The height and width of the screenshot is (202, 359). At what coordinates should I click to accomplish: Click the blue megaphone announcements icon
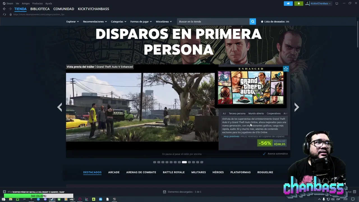288,3
